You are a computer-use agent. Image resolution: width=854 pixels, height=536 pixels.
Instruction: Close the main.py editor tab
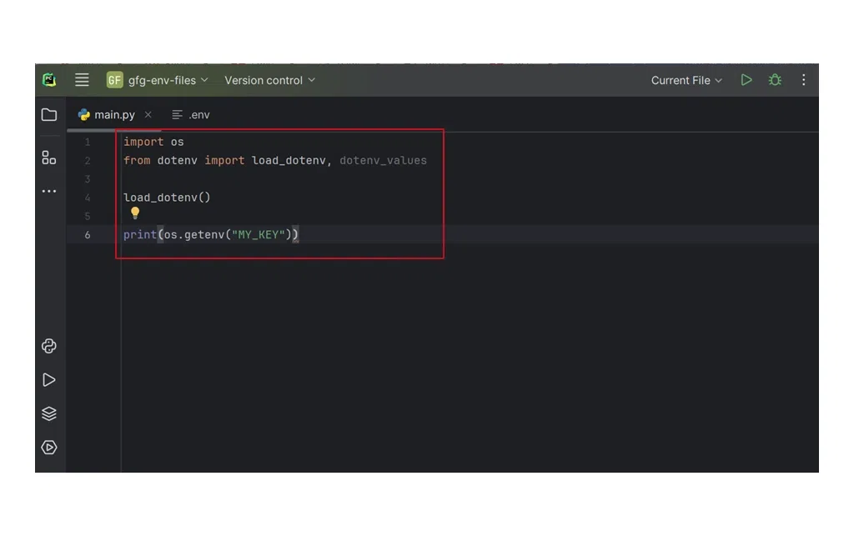(147, 114)
